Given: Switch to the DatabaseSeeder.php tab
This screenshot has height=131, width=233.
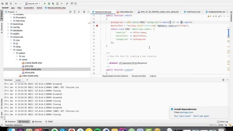Looking at the screenshot, I should tap(217, 12).
